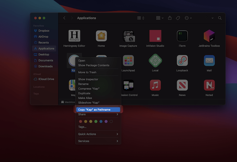Click the Finder forward arrow
Viewport: 237px width, 162px height.
click(72, 18)
